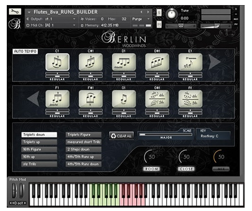This screenshot has width=252, height=211.
Task: Toggle the M mute button
Action: tap(159, 24)
